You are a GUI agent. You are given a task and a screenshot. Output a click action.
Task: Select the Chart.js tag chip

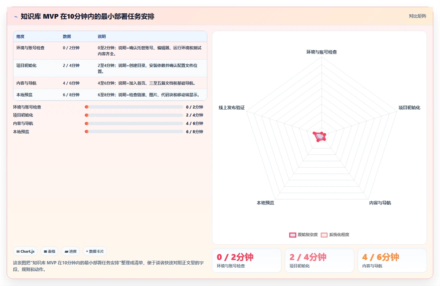tap(25, 251)
